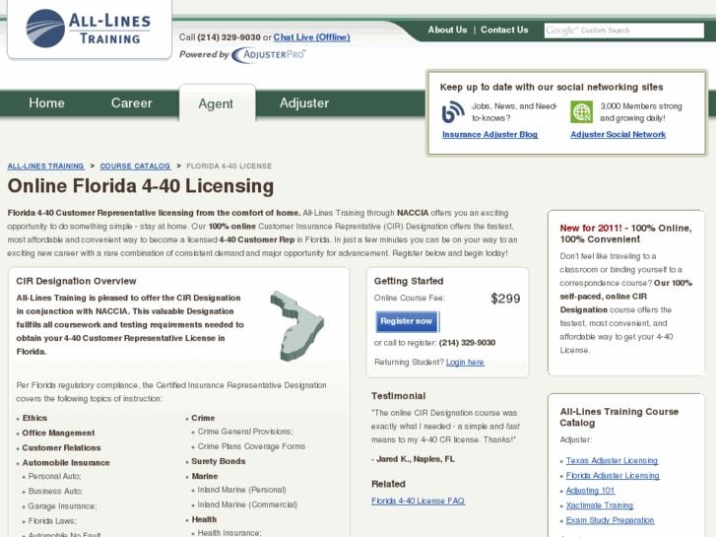Select the Agent navigation tab

[x=216, y=103]
